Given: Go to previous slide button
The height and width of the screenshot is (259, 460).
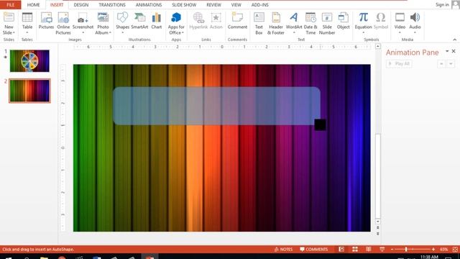Looking at the screenshot, I should pyautogui.click(x=378, y=227).
